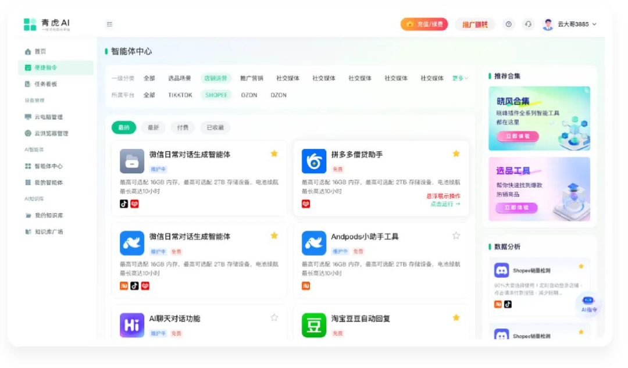Unfavorite 拼多多借贷助手 via its star
628x368 pixels.
pyautogui.click(x=456, y=153)
